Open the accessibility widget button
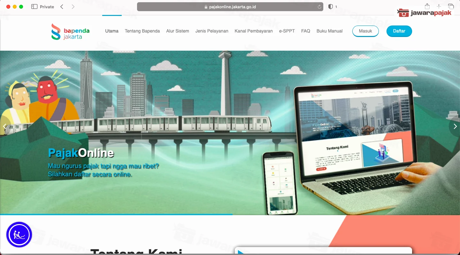The height and width of the screenshot is (255, 460). click(x=19, y=235)
